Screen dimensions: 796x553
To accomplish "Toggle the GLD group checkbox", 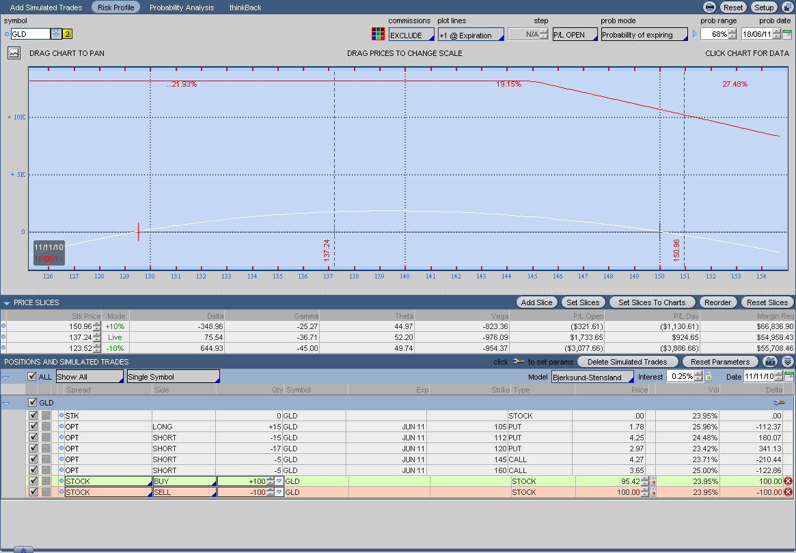I will point(32,403).
